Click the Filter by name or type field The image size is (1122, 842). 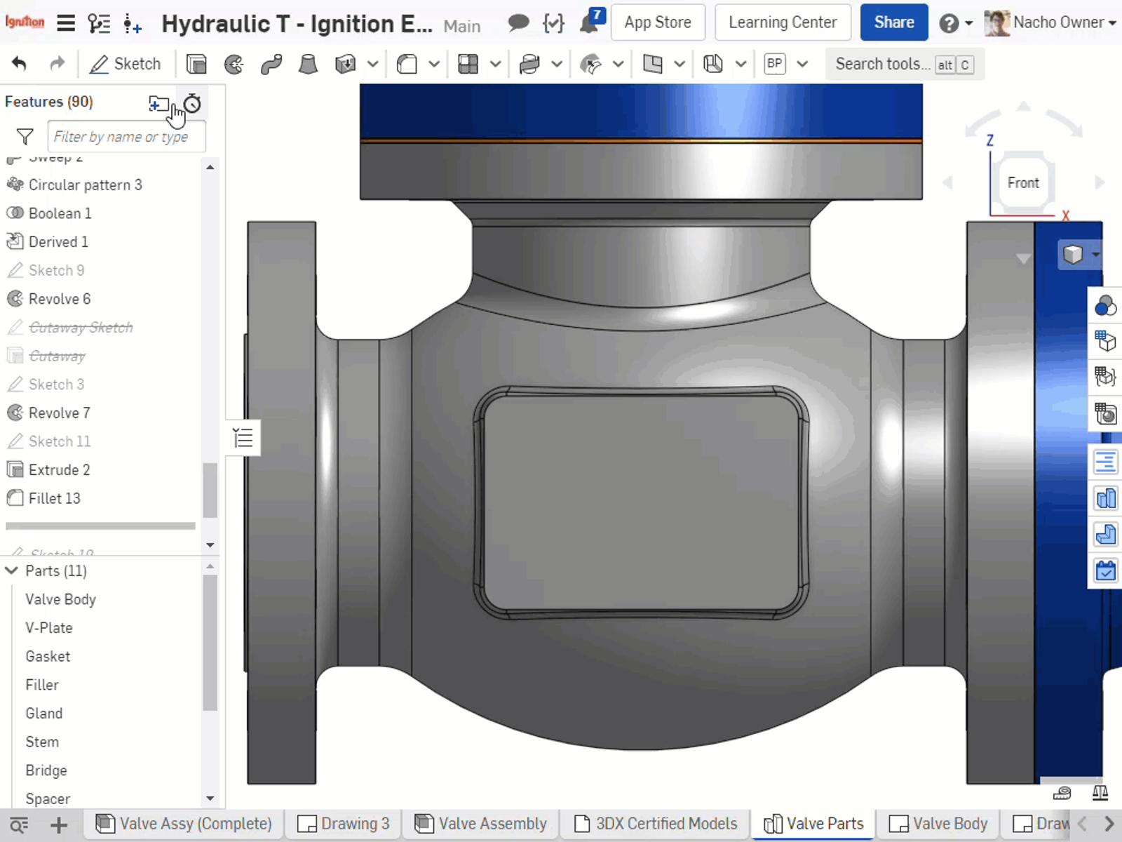(x=126, y=136)
